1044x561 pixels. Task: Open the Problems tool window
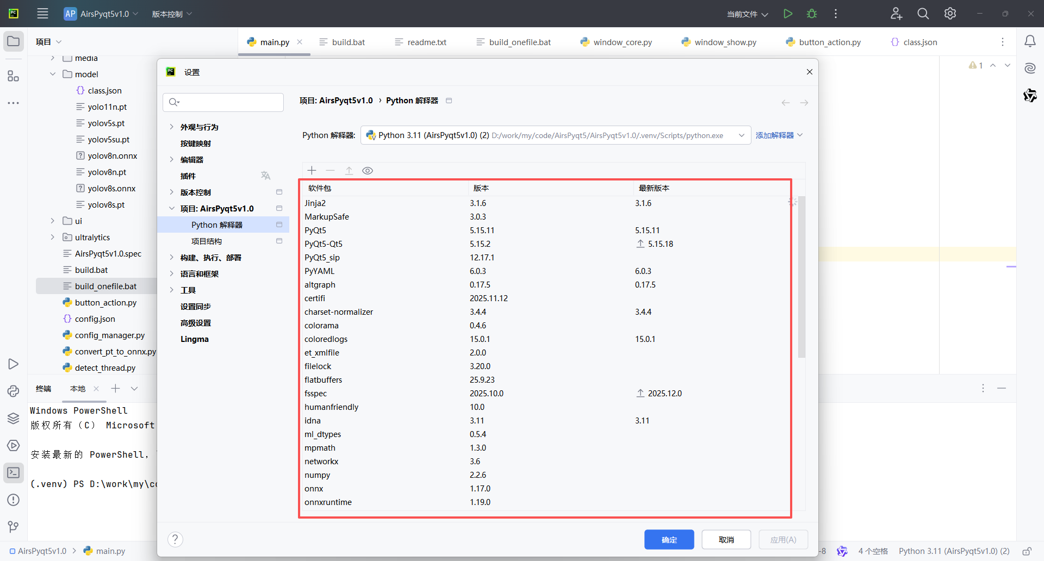pos(14,500)
